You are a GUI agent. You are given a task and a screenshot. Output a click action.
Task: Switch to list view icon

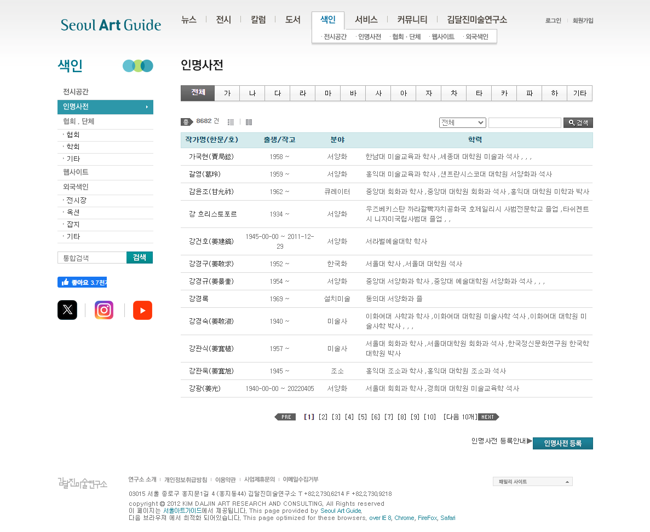click(x=231, y=122)
